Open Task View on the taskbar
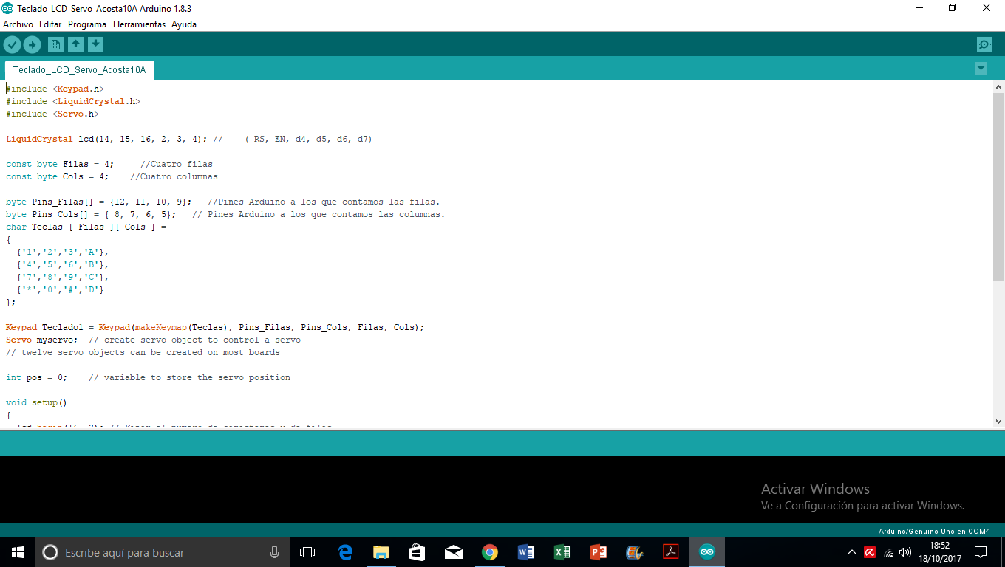The height and width of the screenshot is (567, 1005). (x=307, y=552)
